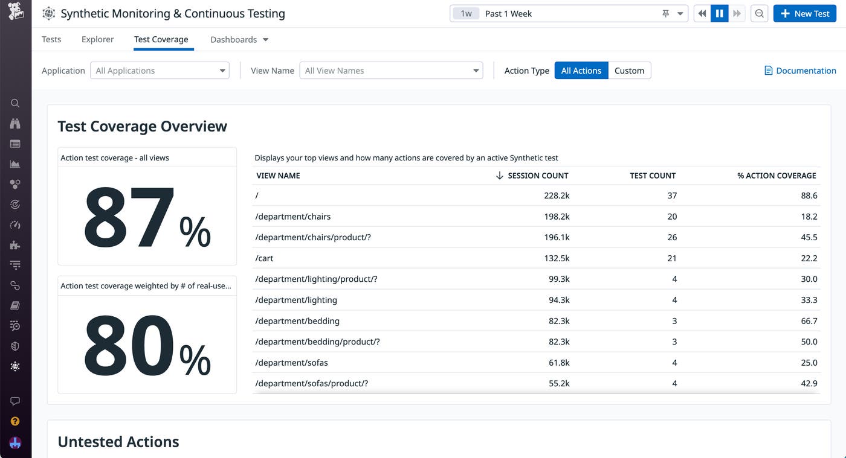846x458 pixels.
Task: Click the 132.5k session count cell
Action: 557,258
